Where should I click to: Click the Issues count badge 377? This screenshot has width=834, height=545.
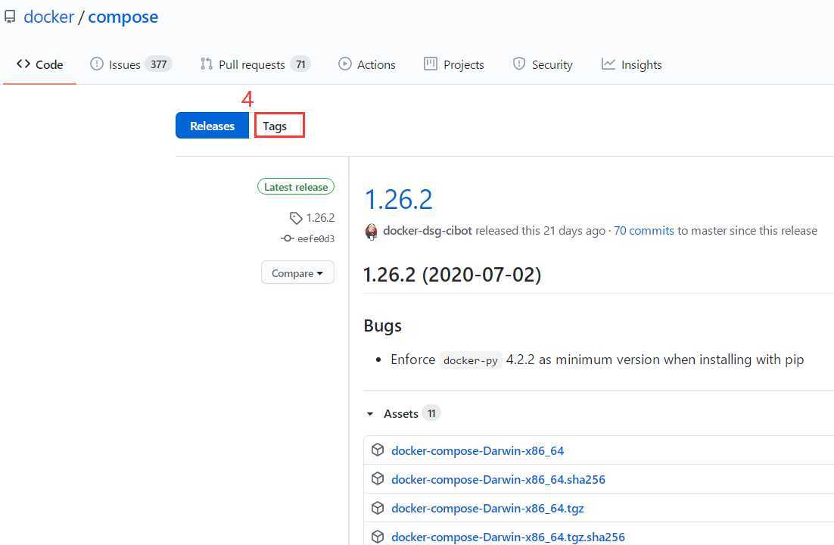[x=158, y=64]
